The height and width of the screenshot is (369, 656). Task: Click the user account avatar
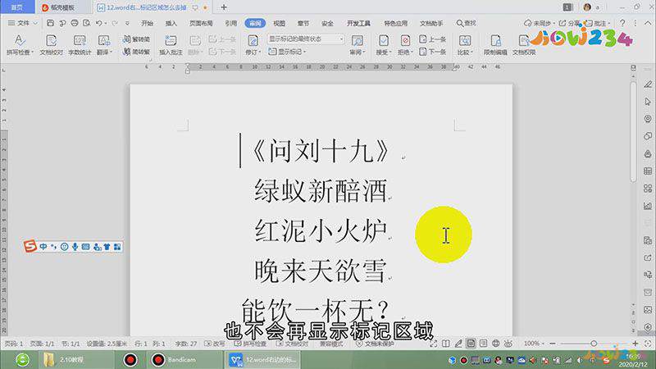point(587,7)
